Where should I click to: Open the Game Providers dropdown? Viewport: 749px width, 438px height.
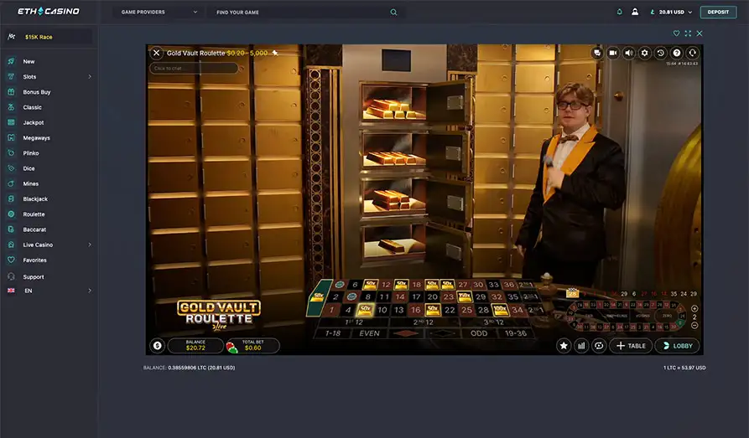(x=159, y=12)
